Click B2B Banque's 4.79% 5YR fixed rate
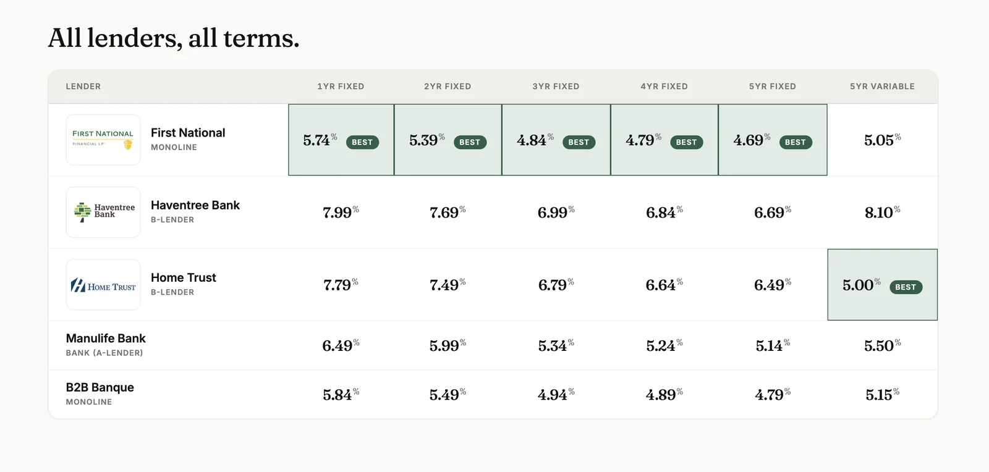Image resolution: width=989 pixels, height=472 pixels. [x=773, y=394]
